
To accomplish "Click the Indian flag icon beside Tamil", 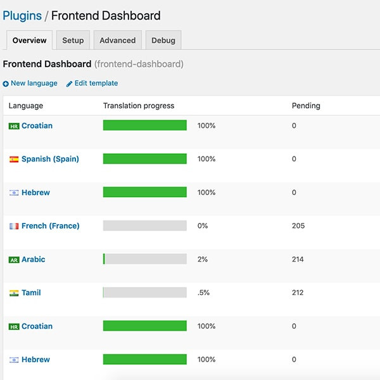I will 14,293.
